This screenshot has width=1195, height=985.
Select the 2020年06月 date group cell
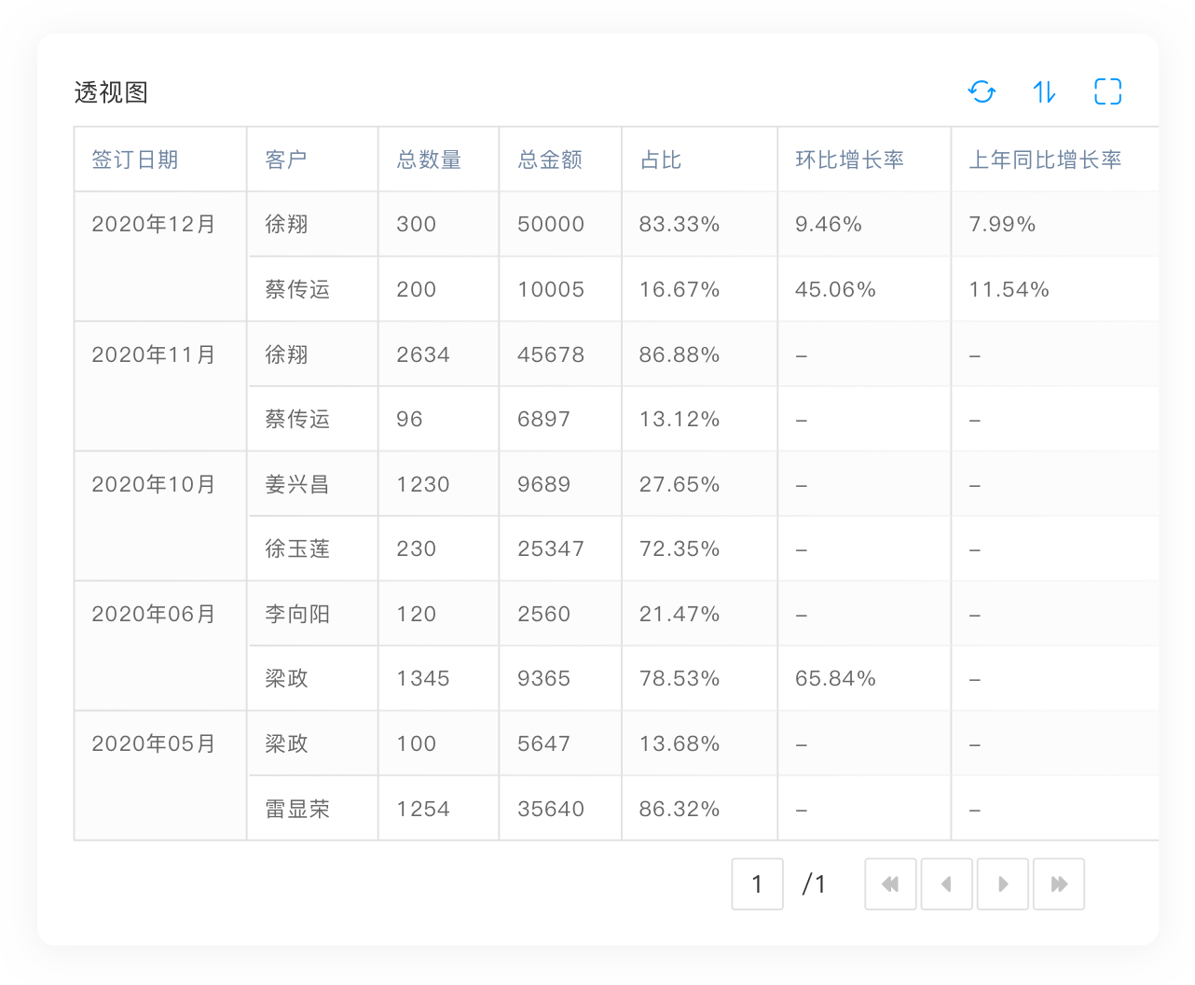154,614
